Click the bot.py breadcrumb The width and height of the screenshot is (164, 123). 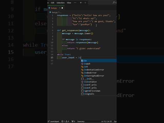pos(55,12)
